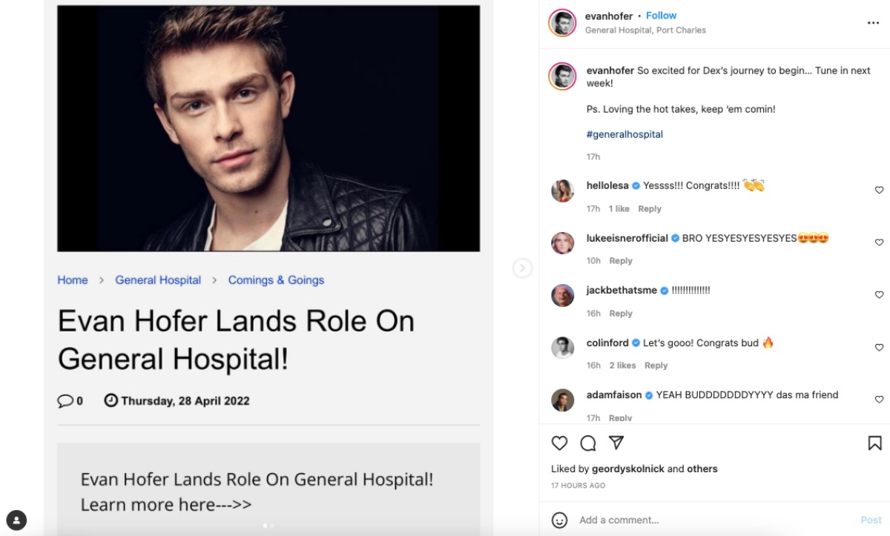Open the #generalhospital hashtag

624,134
